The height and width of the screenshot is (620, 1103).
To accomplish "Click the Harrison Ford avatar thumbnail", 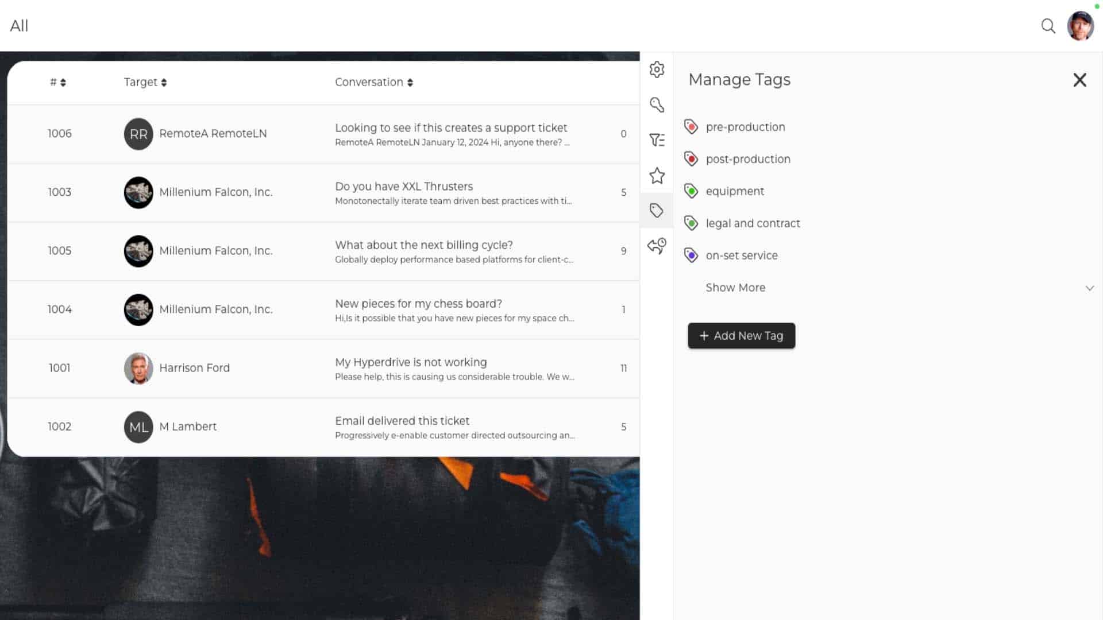I will point(138,368).
